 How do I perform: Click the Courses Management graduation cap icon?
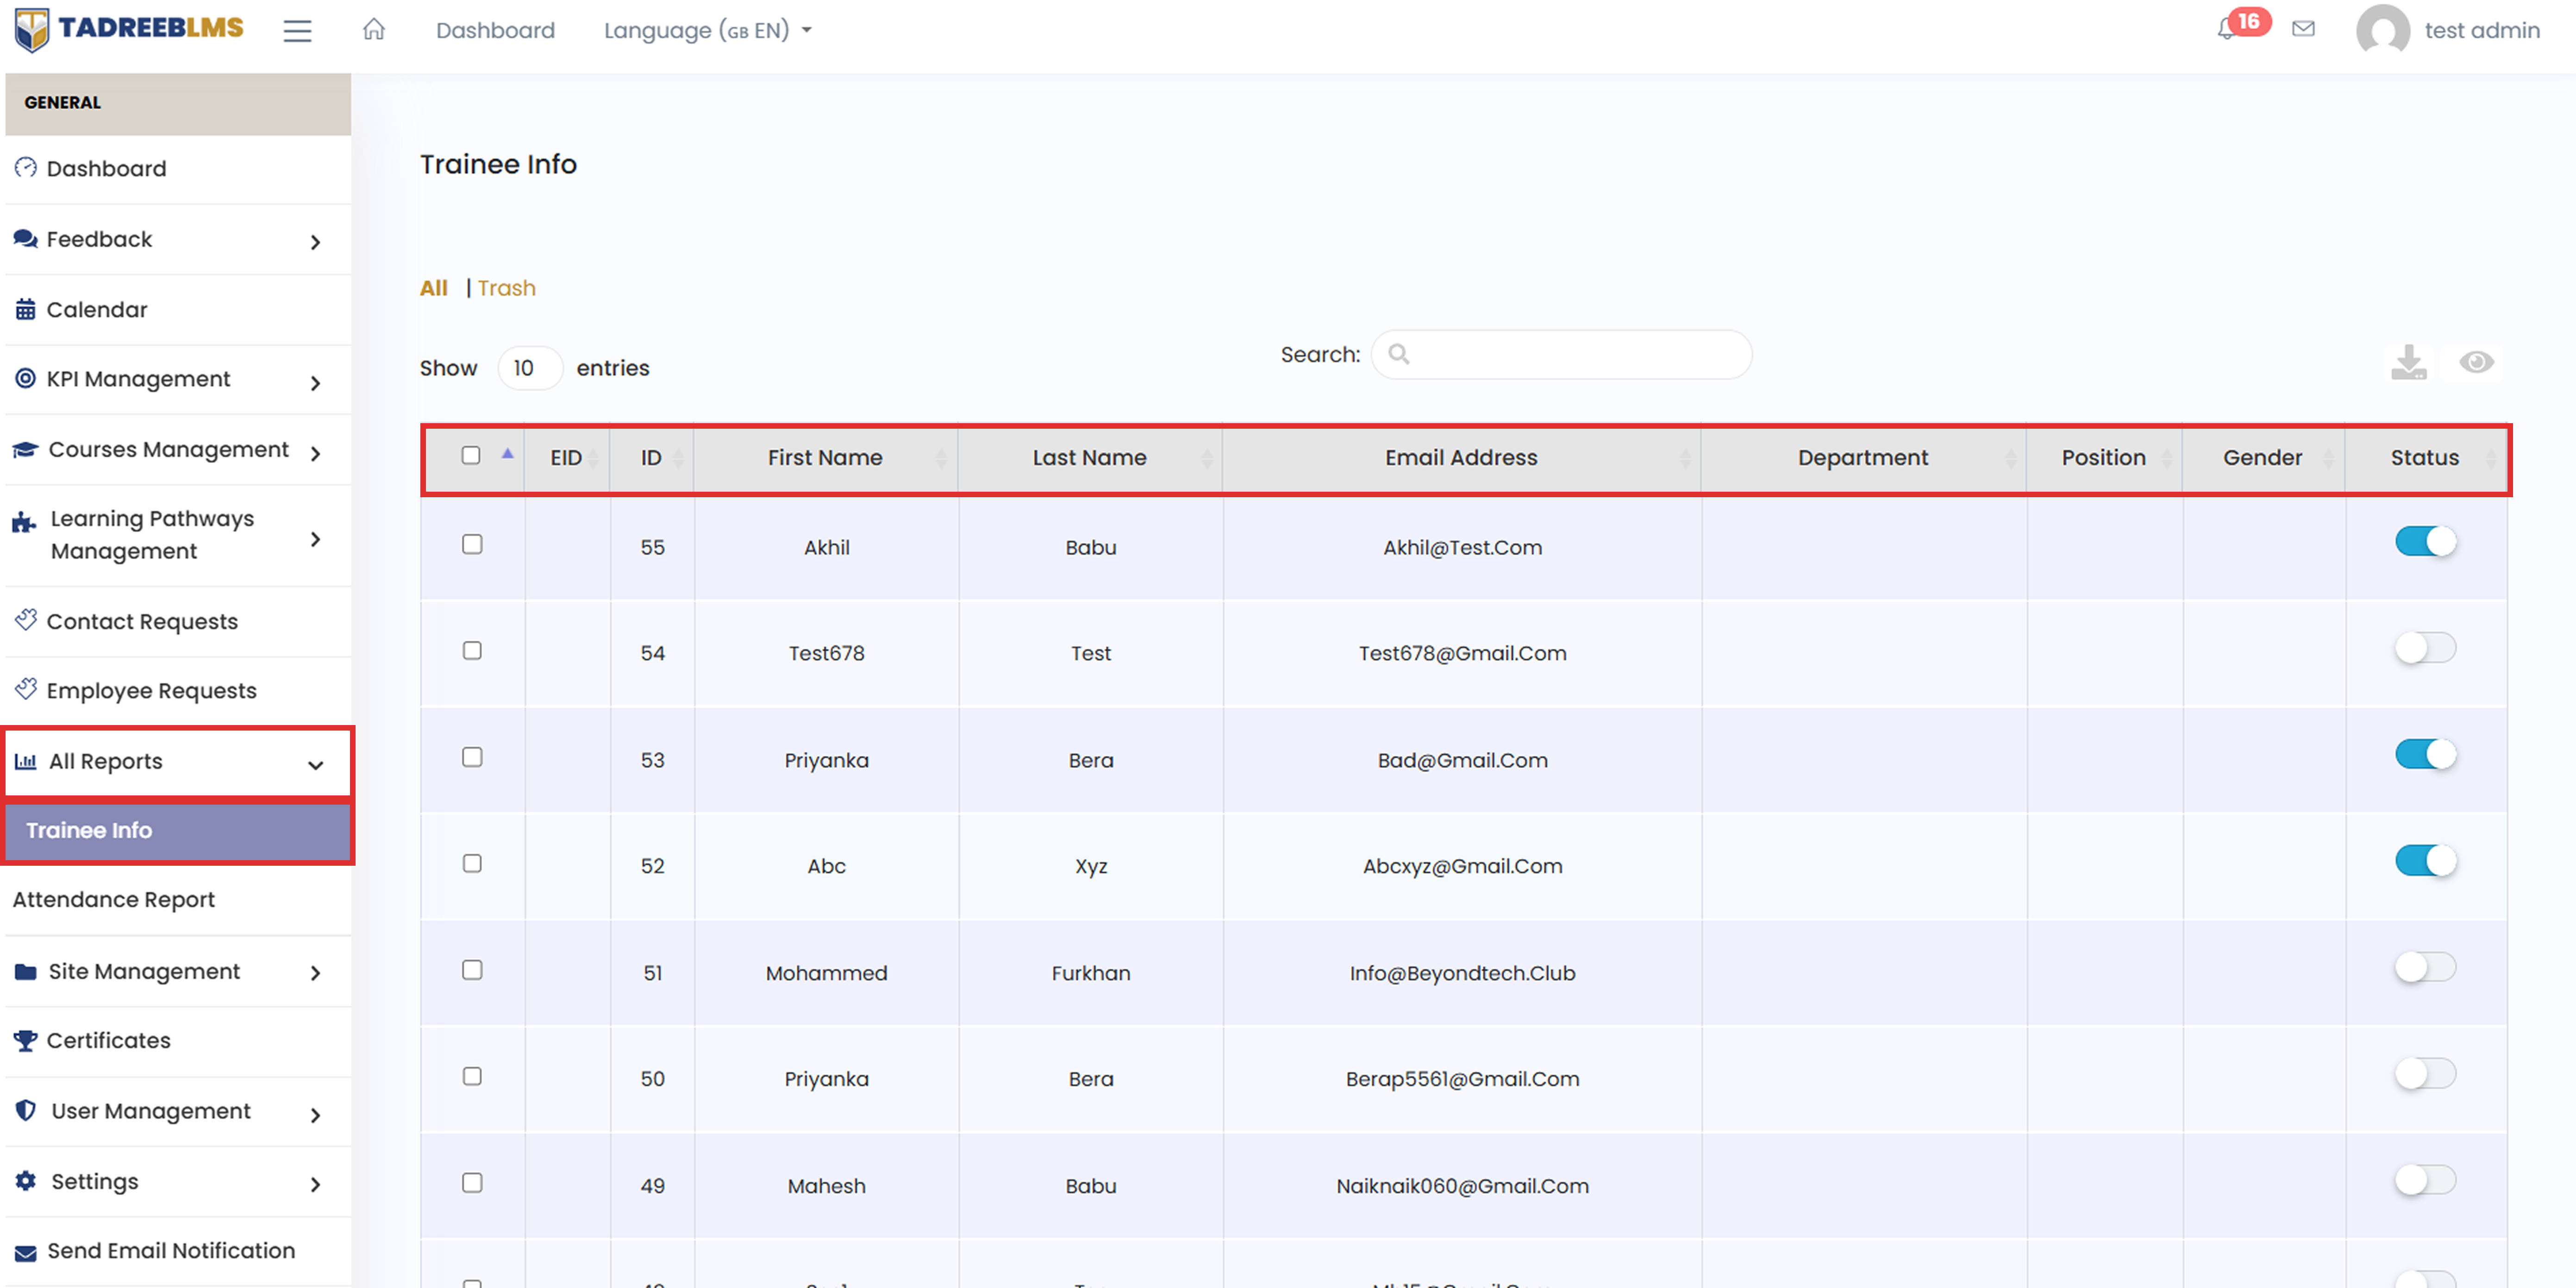point(26,450)
